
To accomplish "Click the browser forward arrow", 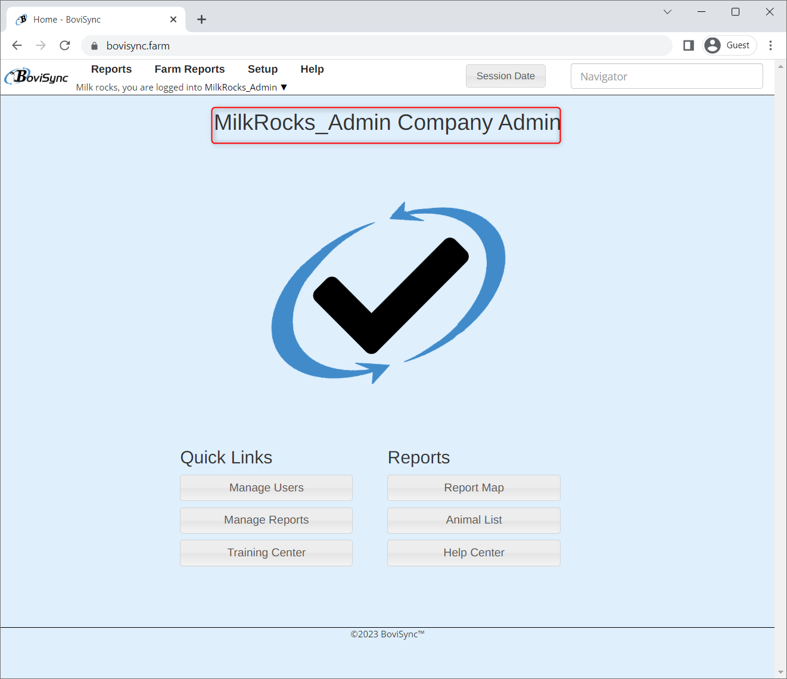I will (x=41, y=45).
